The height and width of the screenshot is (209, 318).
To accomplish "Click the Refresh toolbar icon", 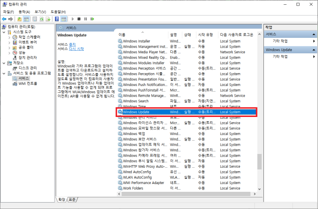I will click(x=41, y=19).
